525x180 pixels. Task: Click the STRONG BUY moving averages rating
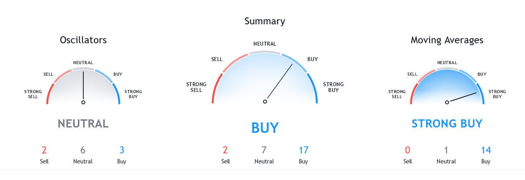(x=447, y=124)
